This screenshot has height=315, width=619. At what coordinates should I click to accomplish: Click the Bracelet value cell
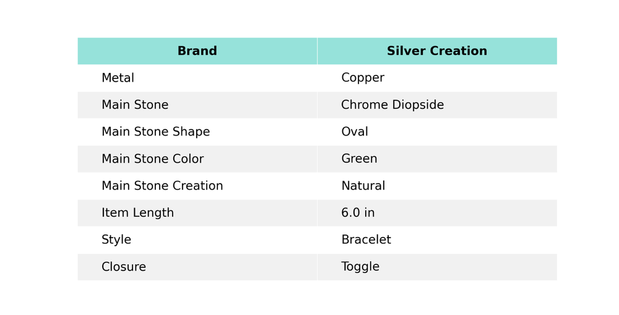pos(365,240)
